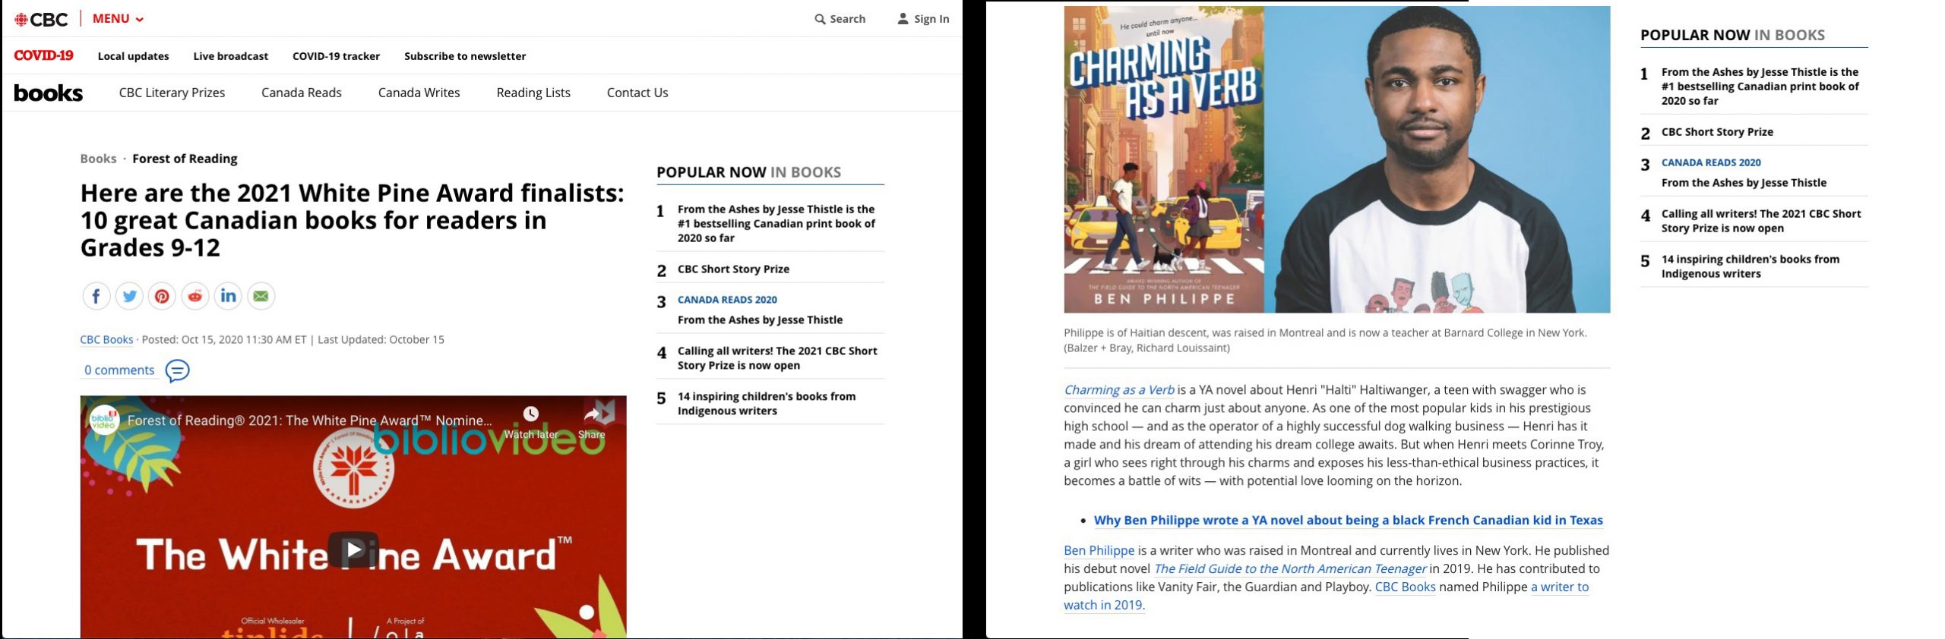Open The Field Guide to the North American Teenager link

[x=1289, y=568]
